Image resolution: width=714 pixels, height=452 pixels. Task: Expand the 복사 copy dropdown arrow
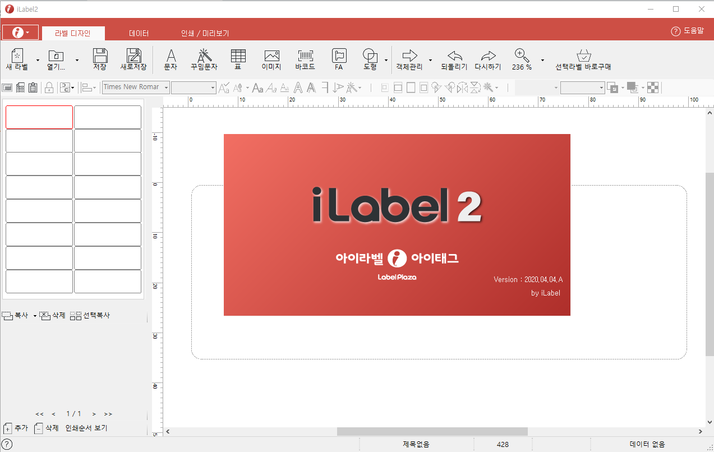click(x=35, y=316)
